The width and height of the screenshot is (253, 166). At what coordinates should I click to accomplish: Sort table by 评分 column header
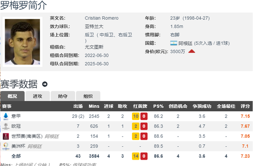click(245, 106)
